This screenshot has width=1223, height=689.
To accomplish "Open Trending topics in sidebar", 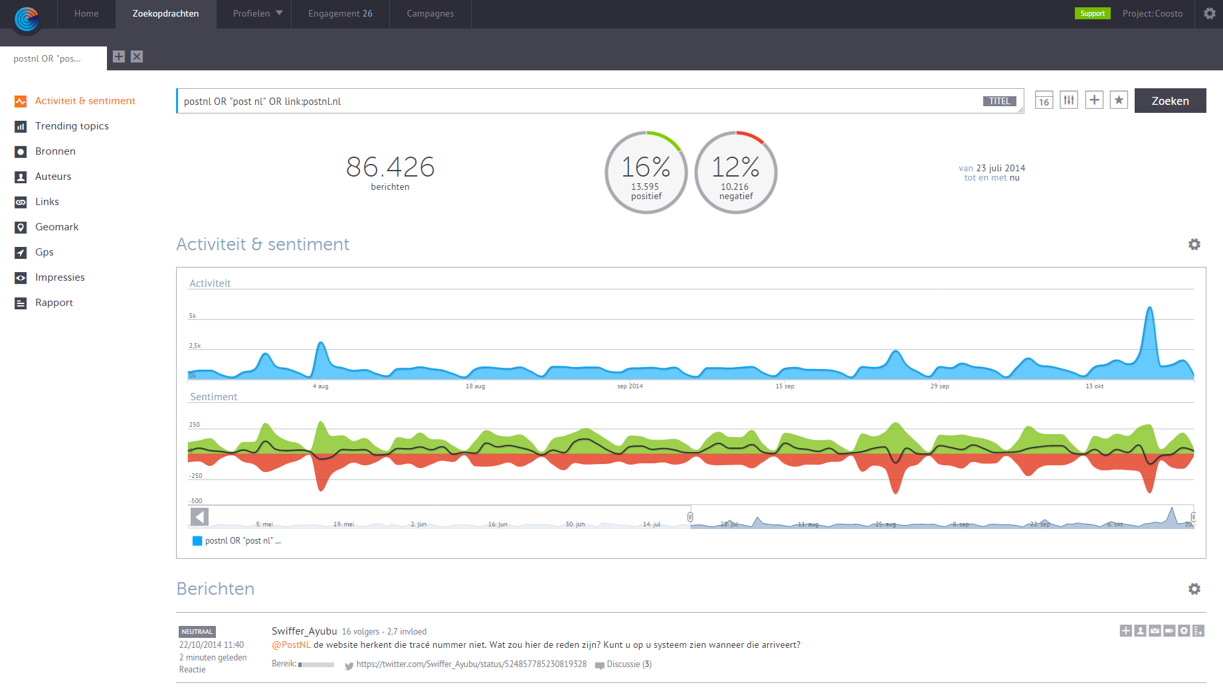I will [72, 126].
